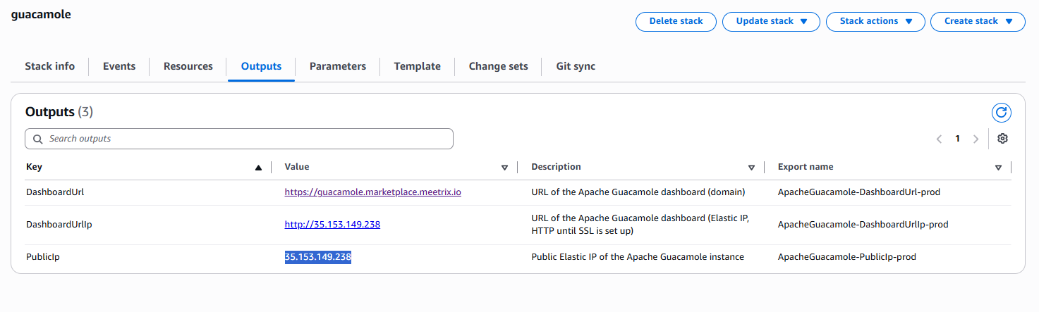Image resolution: width=1039 pixels, height=312 pixels.
Task: Click the DashboardUrl key cell
Action: coord(56,192)
